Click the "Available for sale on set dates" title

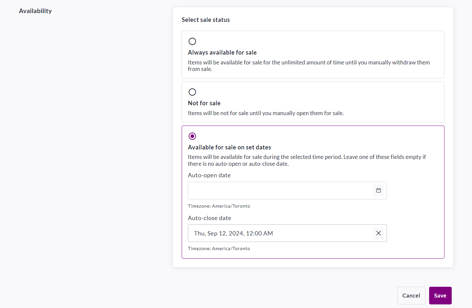[229, 147]
